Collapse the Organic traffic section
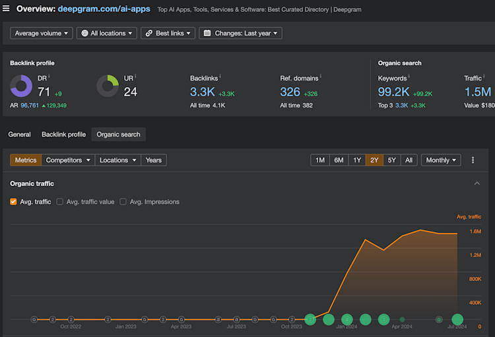 click(x=477, y=183)
